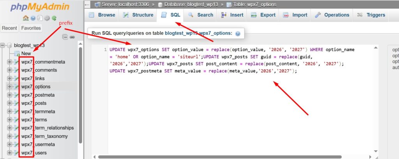Open the Import tab

(295, 15)
